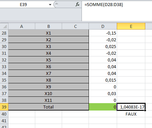Open the Name Box dropdown arrow
This screenshot has width=152, height=128.
click(50, 5)
